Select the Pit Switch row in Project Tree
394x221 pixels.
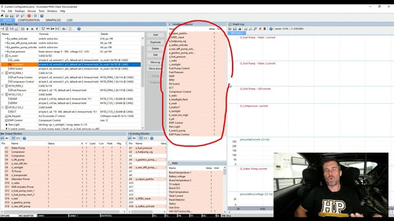pyautogui.click(x=71, y=69)
